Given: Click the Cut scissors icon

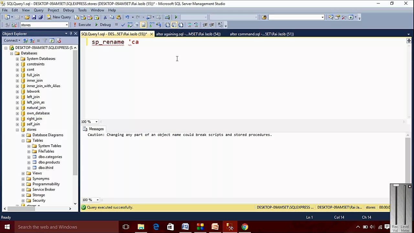Looking at the screenshot, I should click(x=105, y=17).
